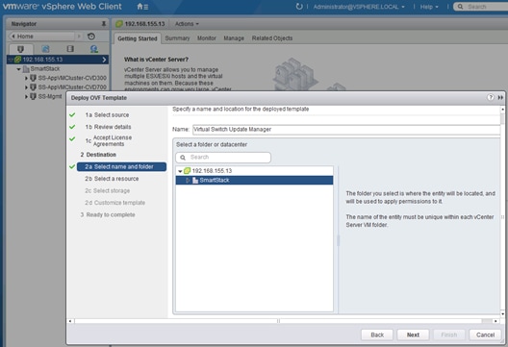
Task: Click the vertical splitter handle beside folder tree
Action: (338, 240)
